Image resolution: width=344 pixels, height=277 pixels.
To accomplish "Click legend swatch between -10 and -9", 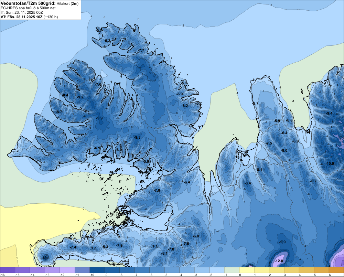I will 97,270.
